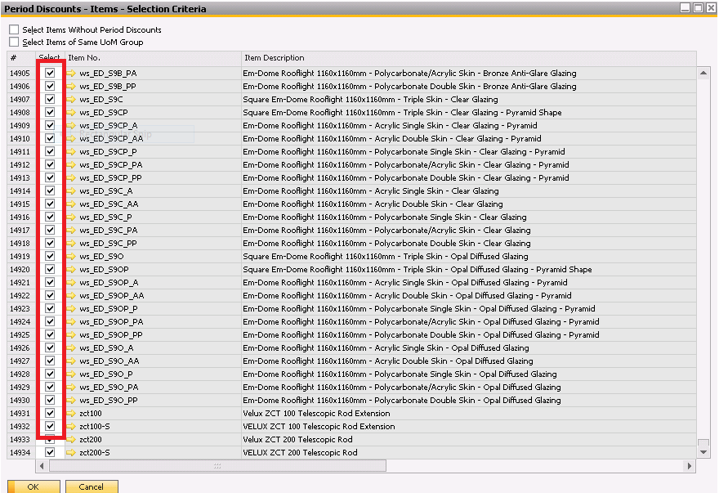
Task: Open link arrow for item ws_ED_S9B_PA
Action: [x=71, y=73]
